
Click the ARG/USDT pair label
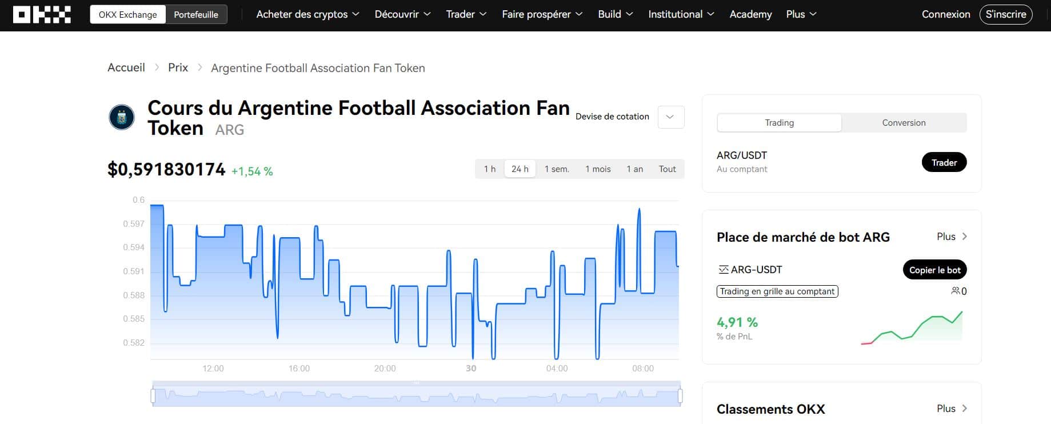(742, 155)
